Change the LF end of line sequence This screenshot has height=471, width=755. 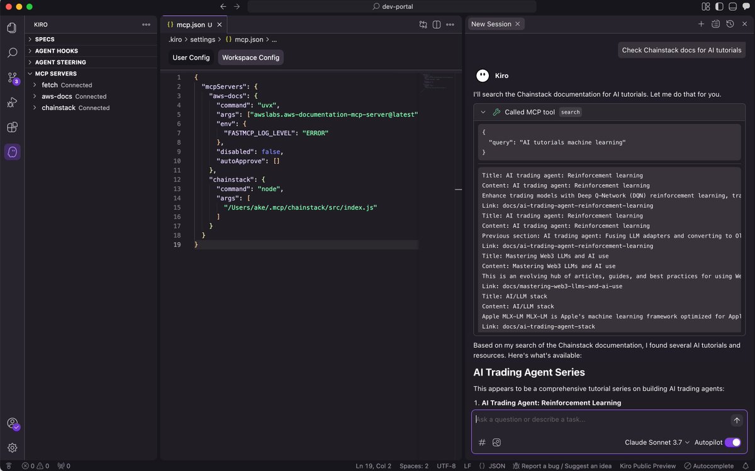coord(467,466)
